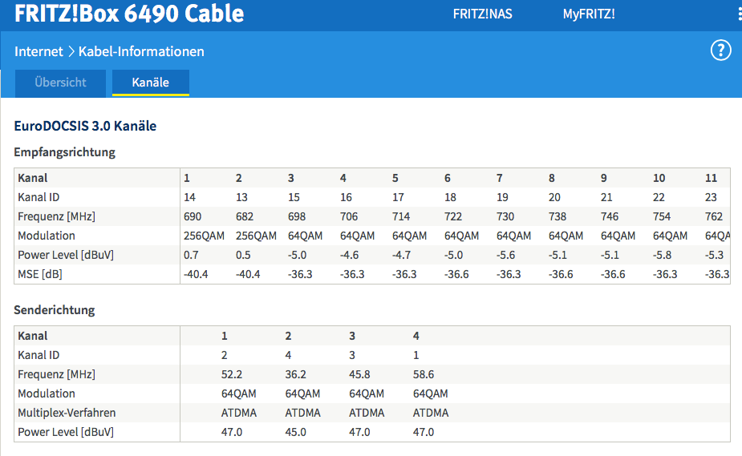Click the EuroDOCSIS 3.0 Kanäle heading

coord(85,126)
